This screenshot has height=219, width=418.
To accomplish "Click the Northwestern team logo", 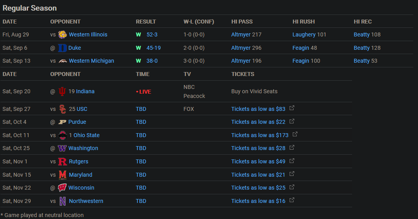I will 62,201.
